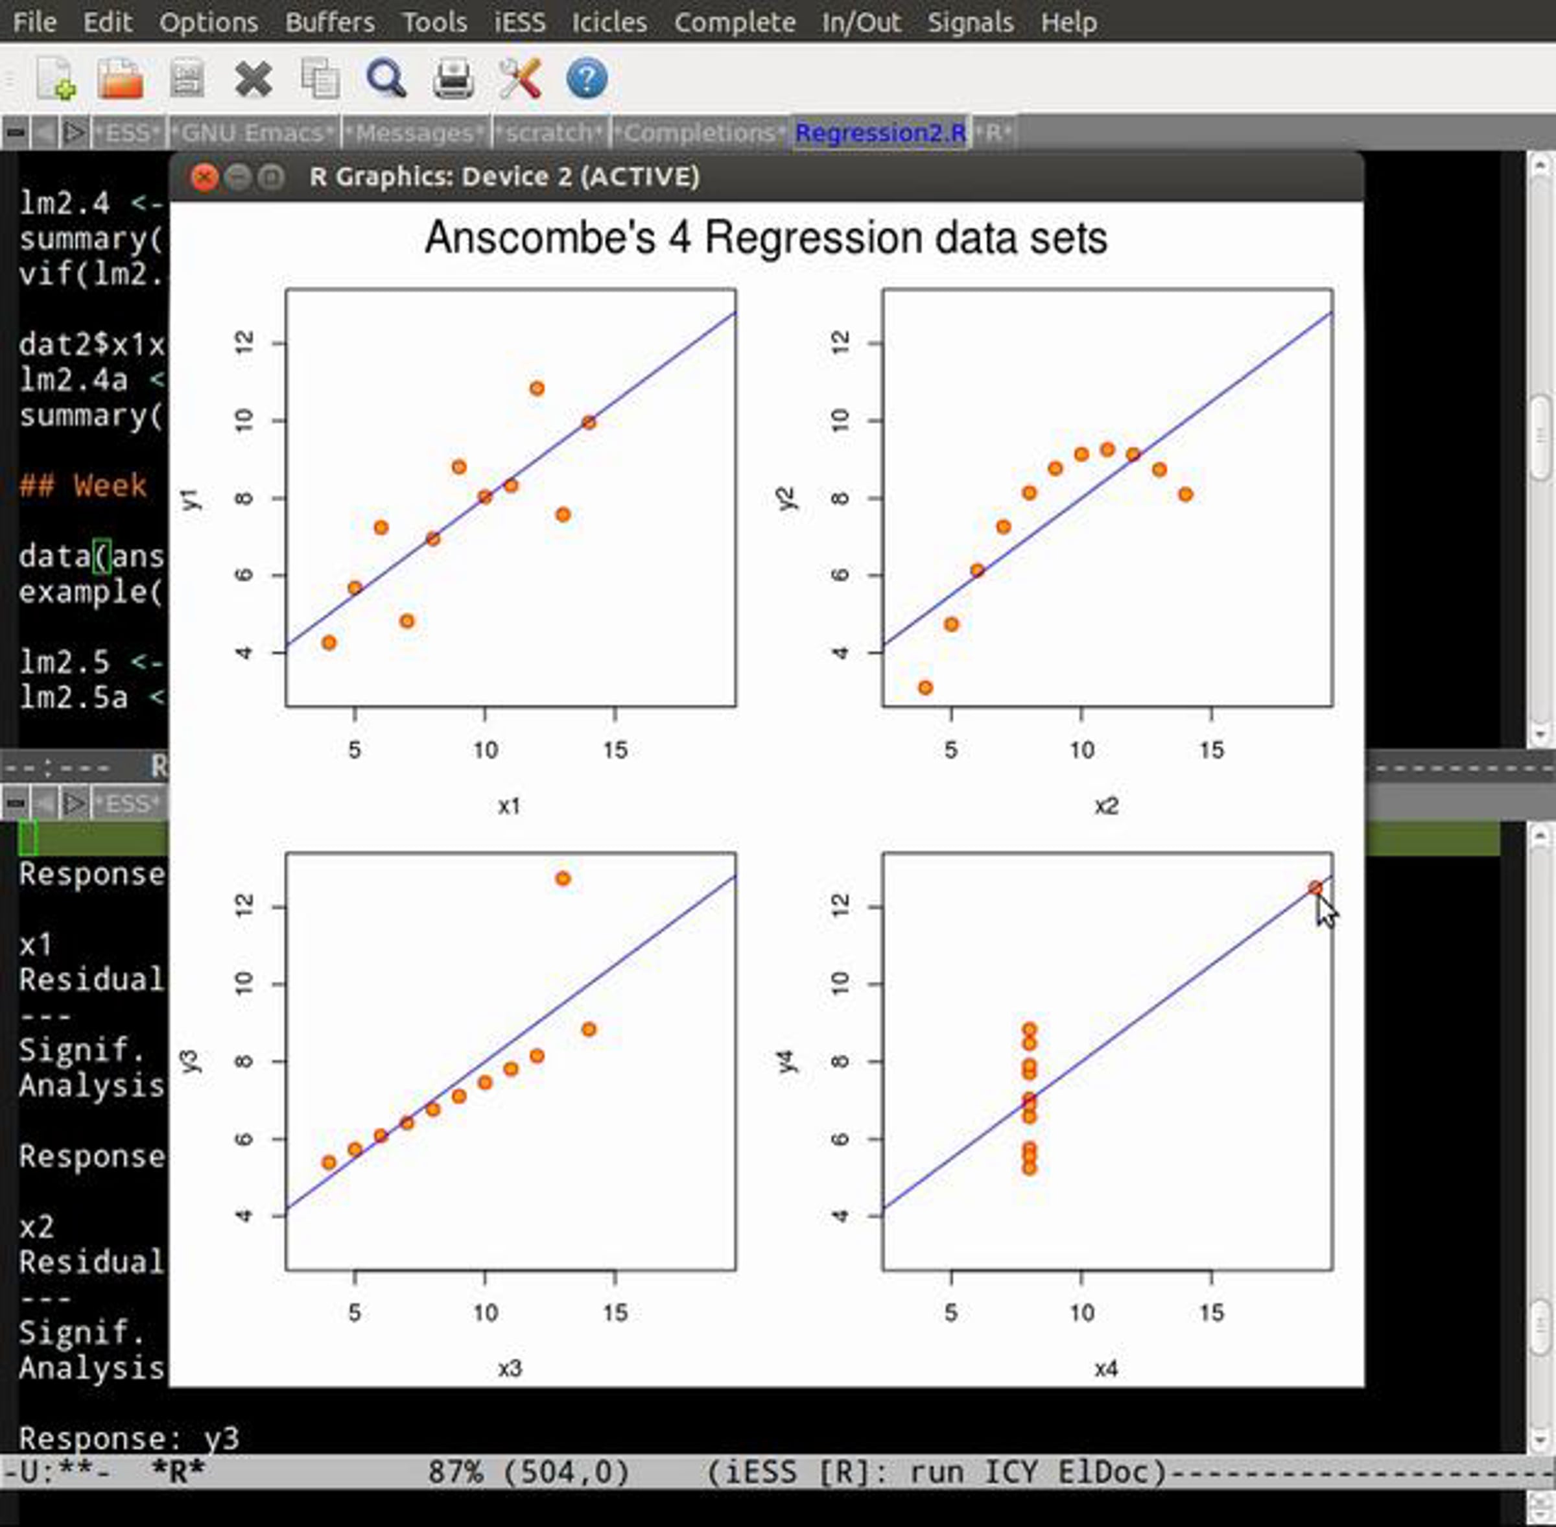The image size is (1556, 1527).
Task: Click the Print toolbar icon
Action: tap(453, 79)
